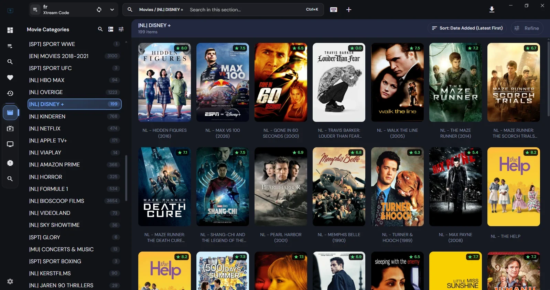550x290 pixels.
Task: Open The Maze Runner (2014) poster
Action: tap(455, 82)
